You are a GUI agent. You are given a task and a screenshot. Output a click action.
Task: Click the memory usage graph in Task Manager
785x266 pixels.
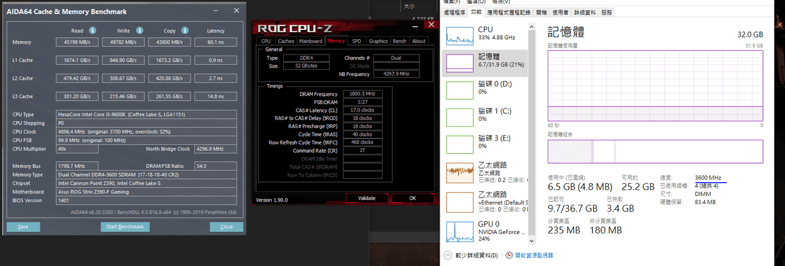[x=655, y=85]
